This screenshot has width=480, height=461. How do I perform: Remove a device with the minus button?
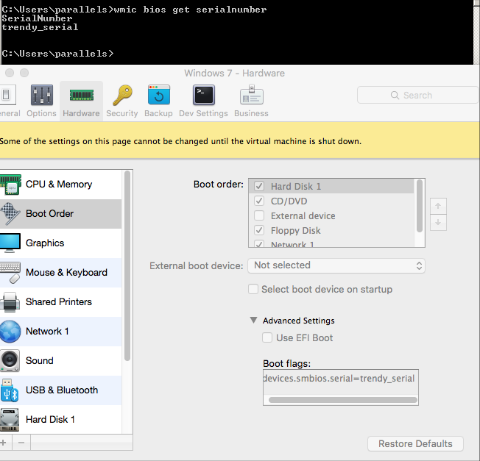[x=21, y=443]
